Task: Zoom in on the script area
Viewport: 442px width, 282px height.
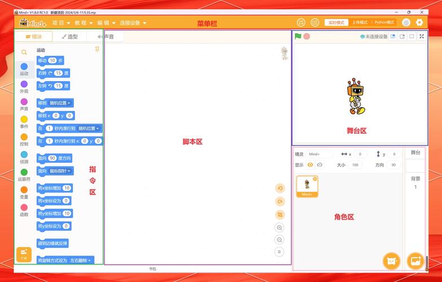Action: 279,227
